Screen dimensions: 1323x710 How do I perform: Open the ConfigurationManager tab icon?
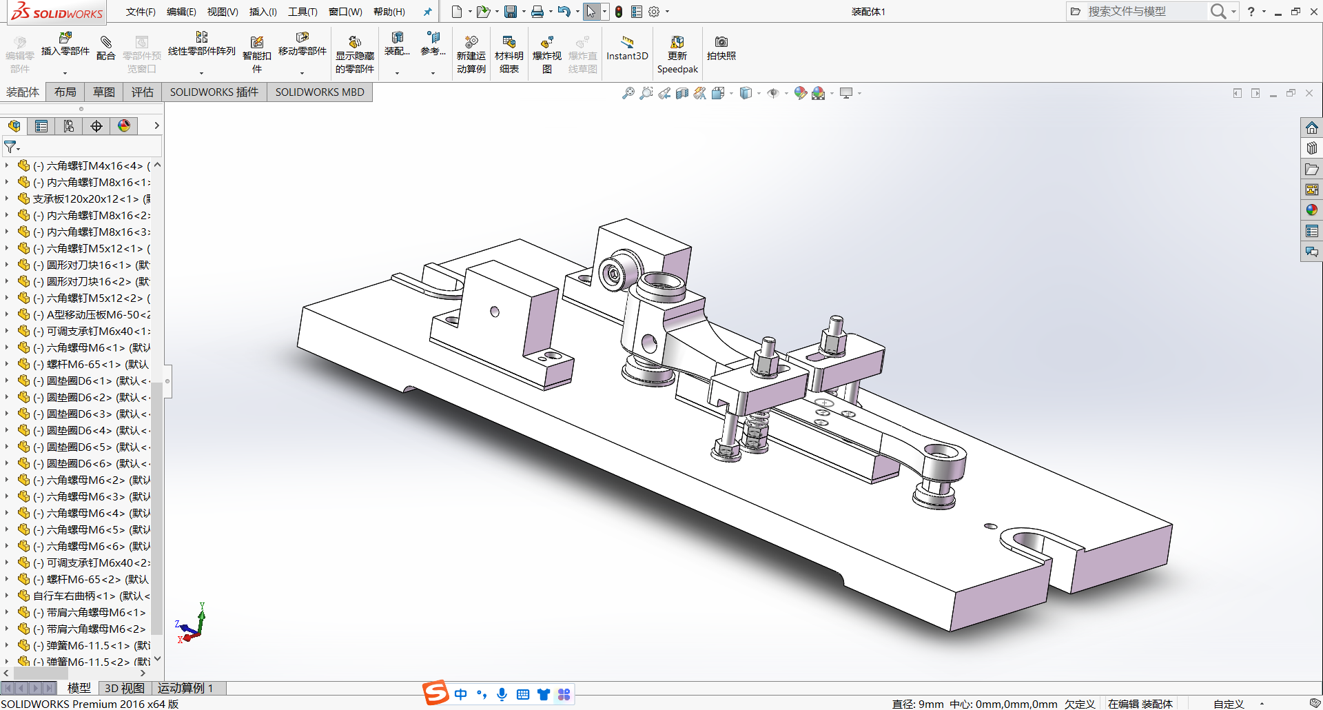[x=69, y=126]
